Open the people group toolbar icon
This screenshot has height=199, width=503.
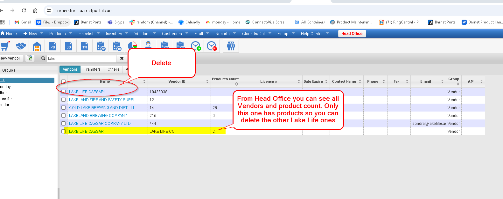231,46
